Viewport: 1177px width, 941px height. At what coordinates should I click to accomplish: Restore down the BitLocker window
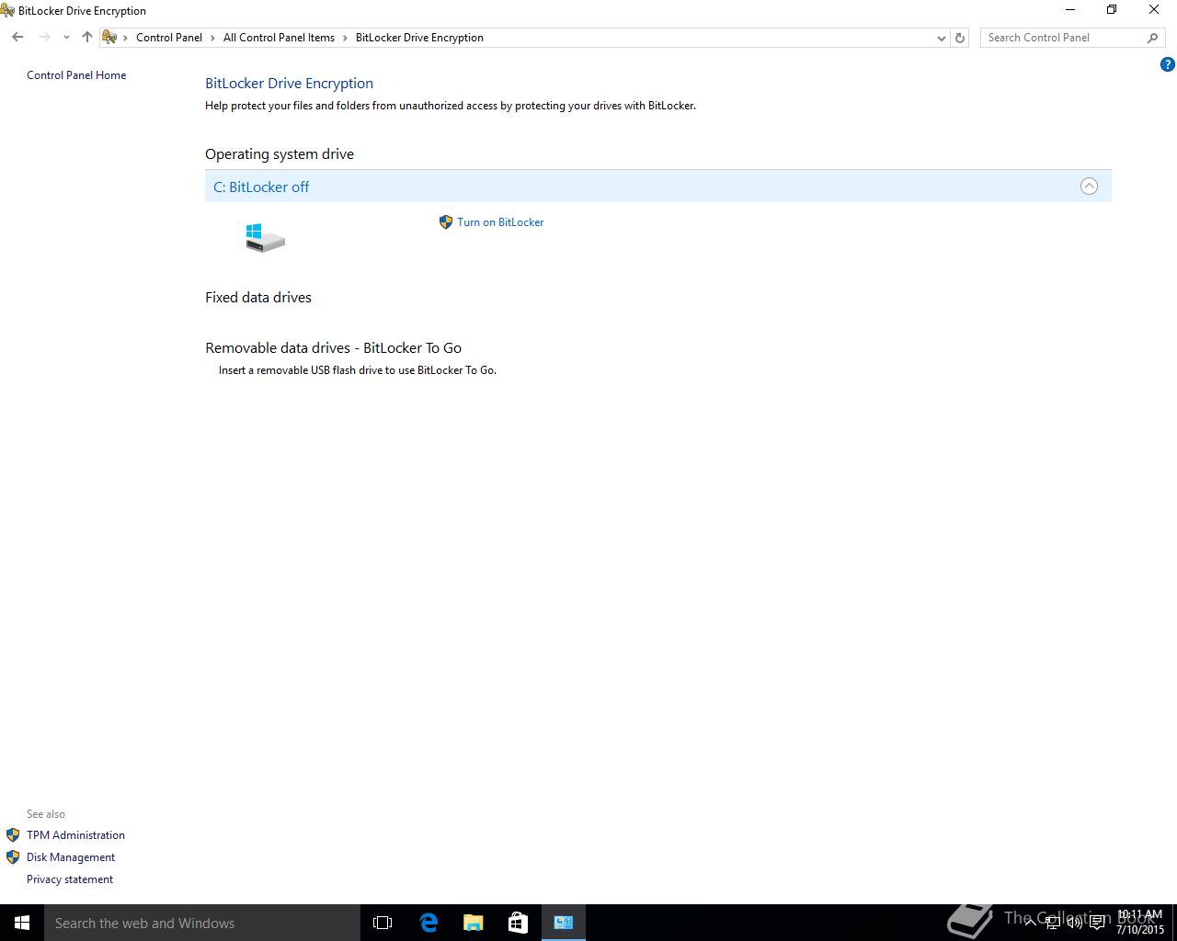click(1112, 10)
